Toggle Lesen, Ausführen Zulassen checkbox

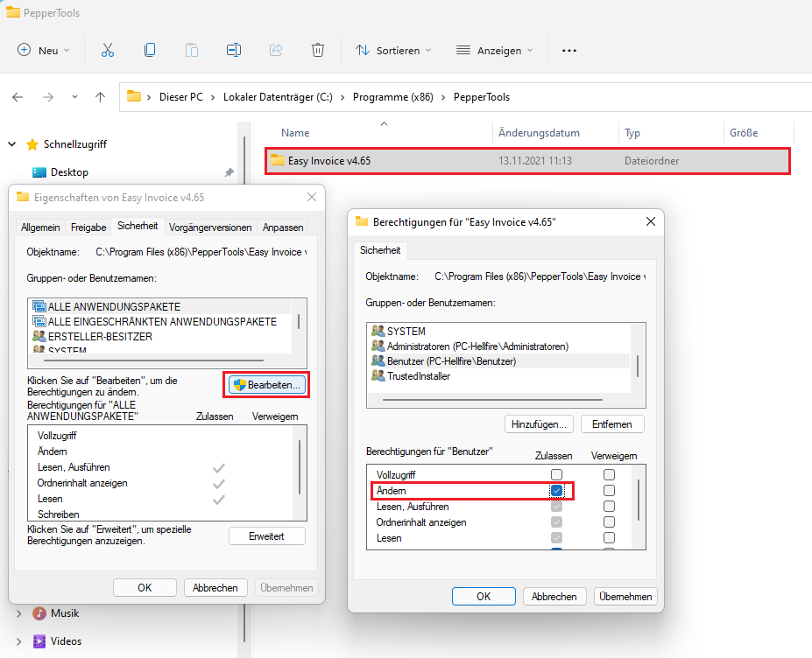[557, 506]
